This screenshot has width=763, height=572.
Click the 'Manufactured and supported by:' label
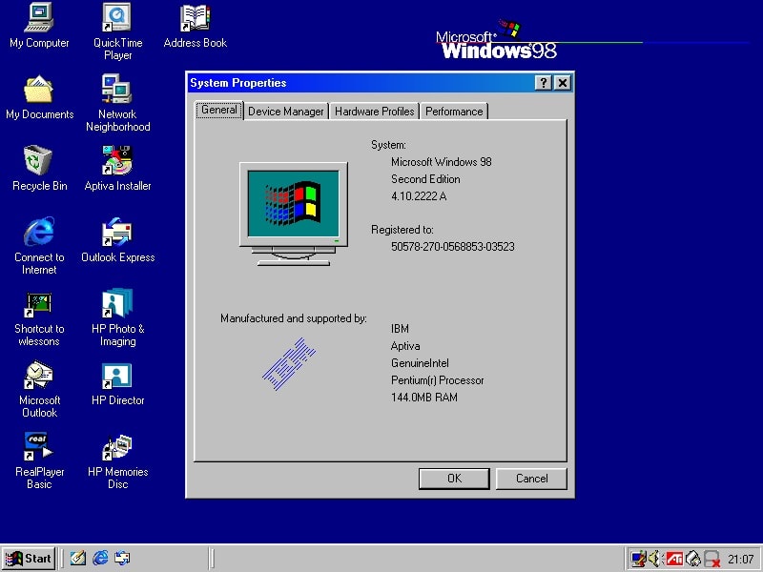tap(294, 318)
